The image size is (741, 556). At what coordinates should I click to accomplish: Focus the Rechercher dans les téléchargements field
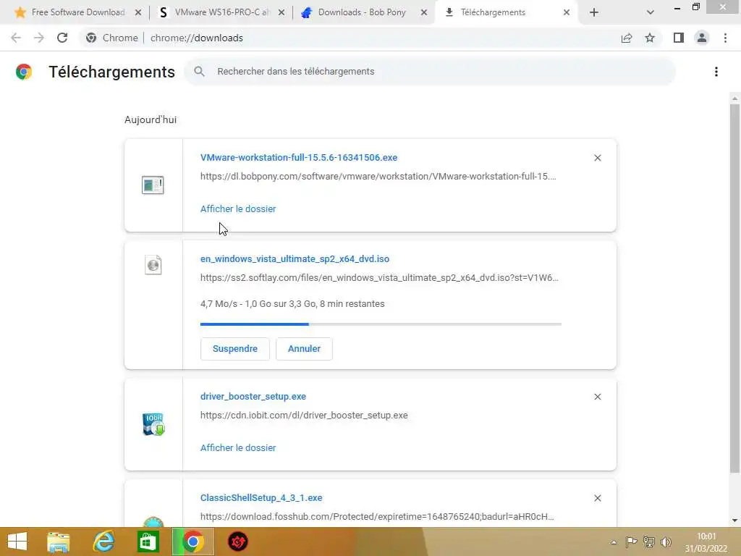[430, 72]
